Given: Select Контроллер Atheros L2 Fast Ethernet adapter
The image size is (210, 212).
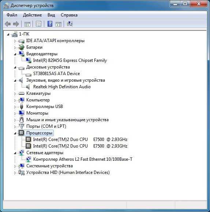Looking at the screenshot, I should pos(83,159).
